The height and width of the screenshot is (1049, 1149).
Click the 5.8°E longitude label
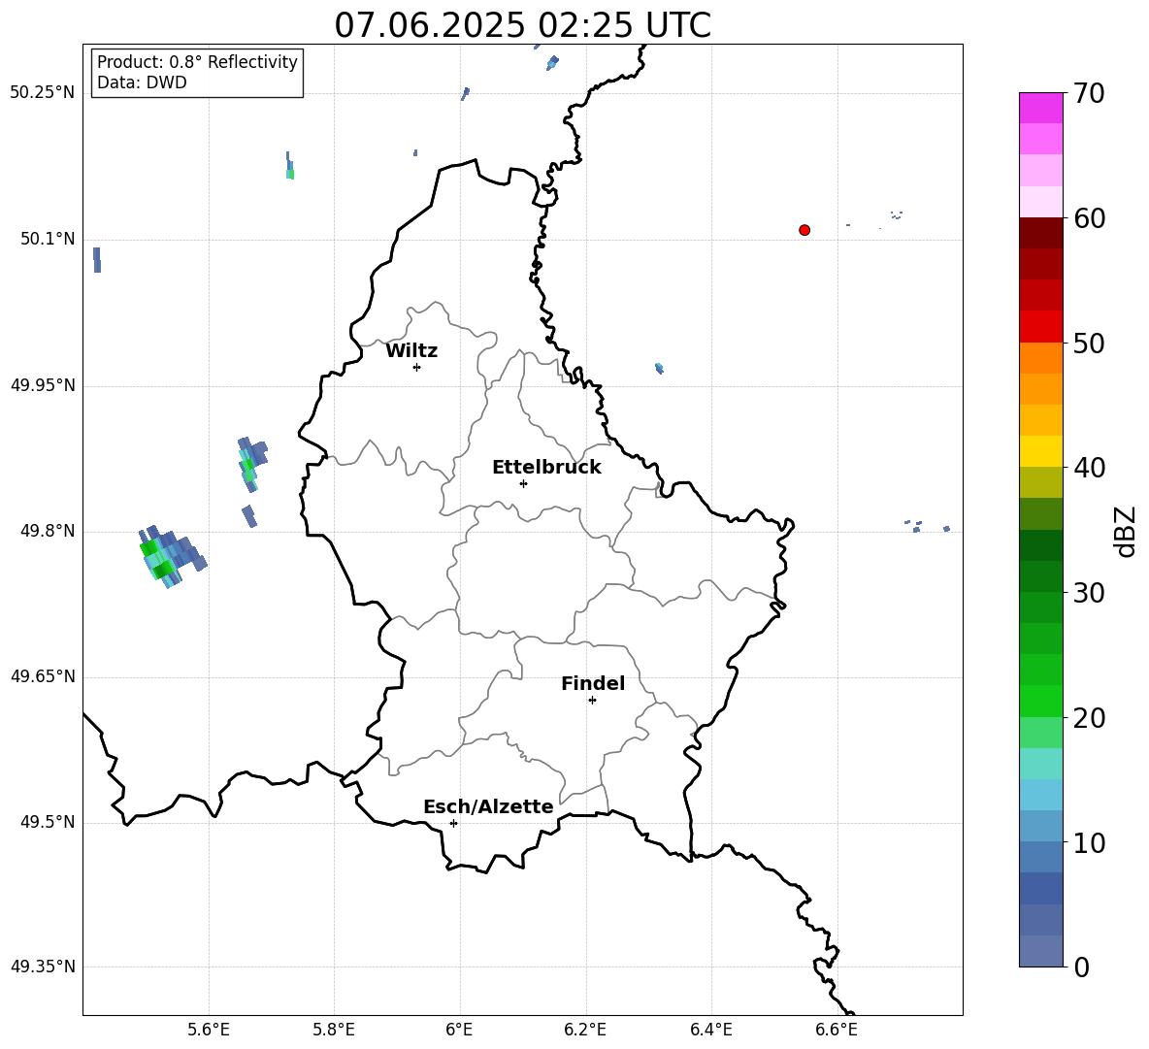pyautogui.click(x=334, y=1030)
